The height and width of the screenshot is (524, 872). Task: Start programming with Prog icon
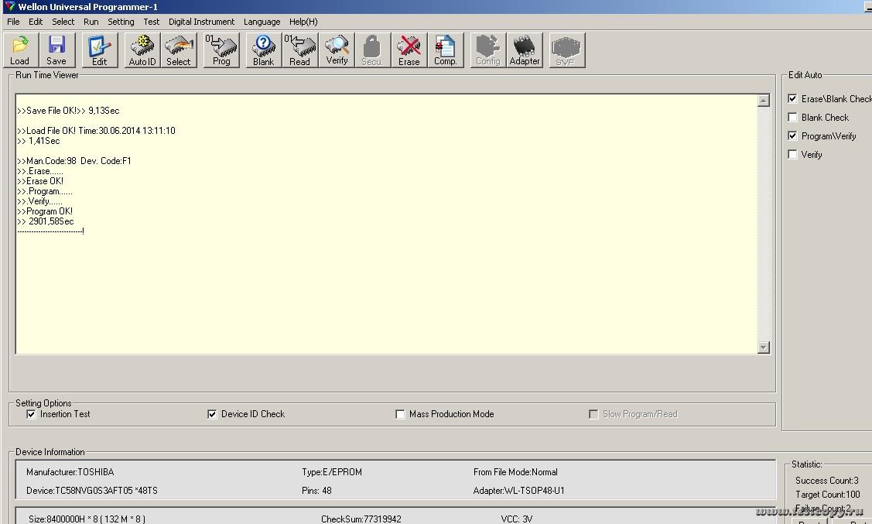221,50
